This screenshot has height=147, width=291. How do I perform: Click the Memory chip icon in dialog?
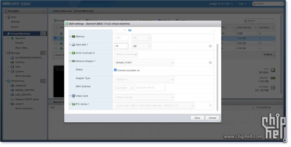coord(73,37)
